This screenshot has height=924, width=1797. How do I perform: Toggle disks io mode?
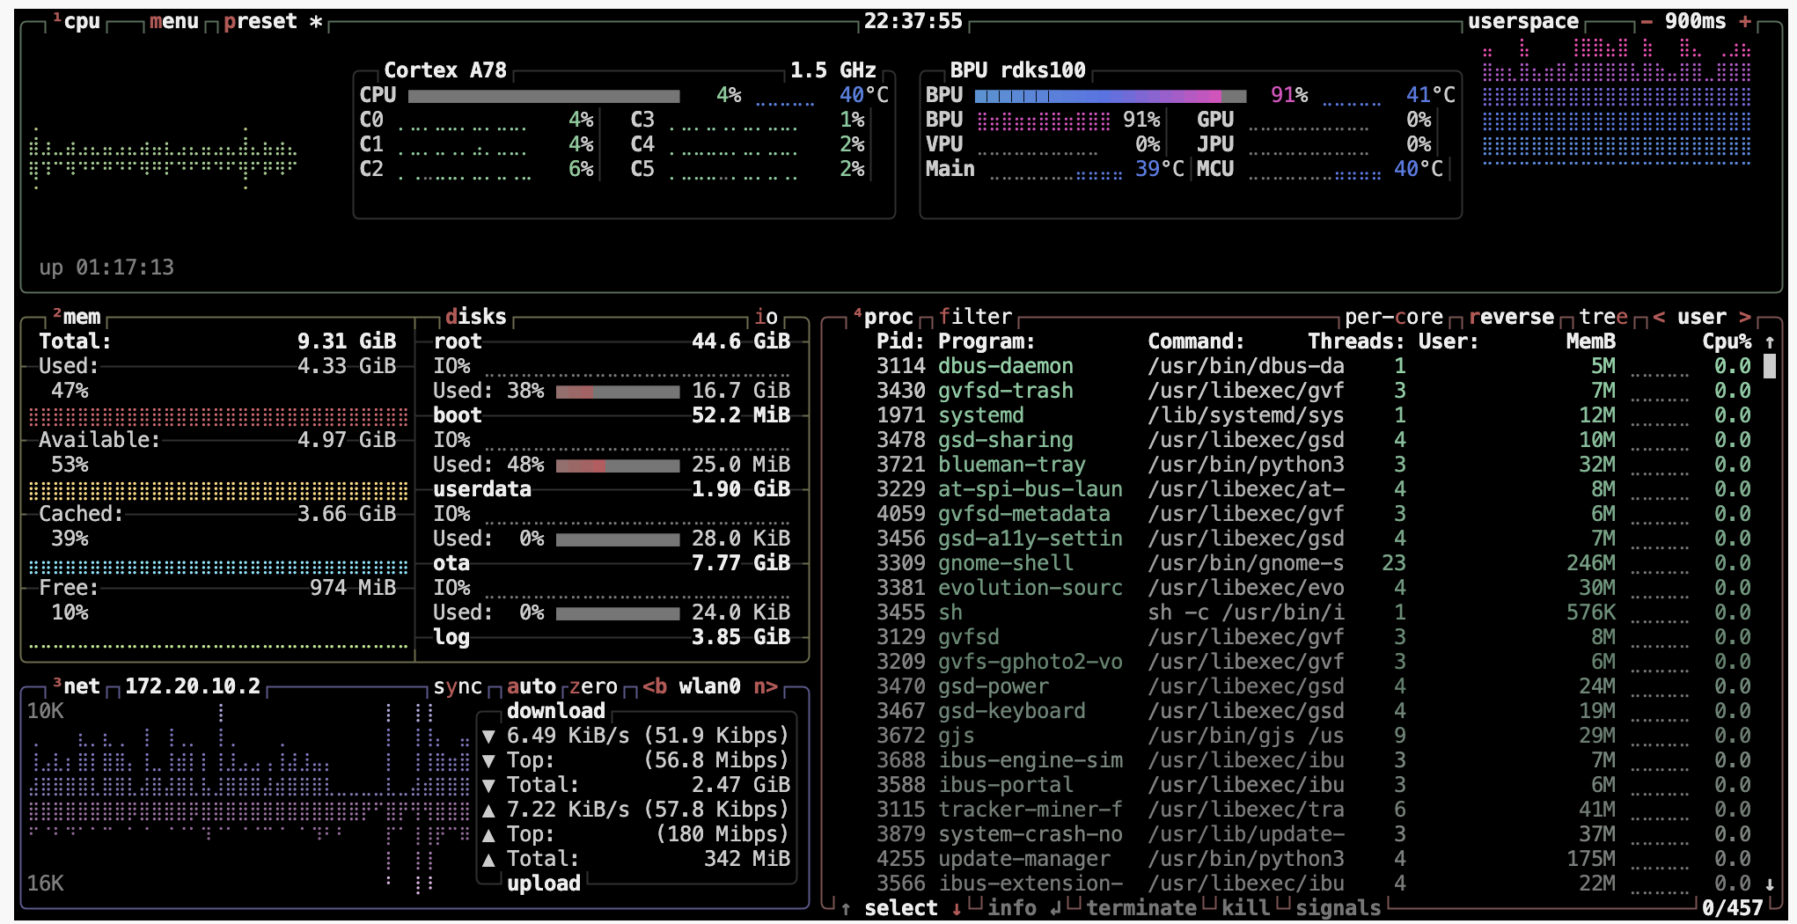766,317
